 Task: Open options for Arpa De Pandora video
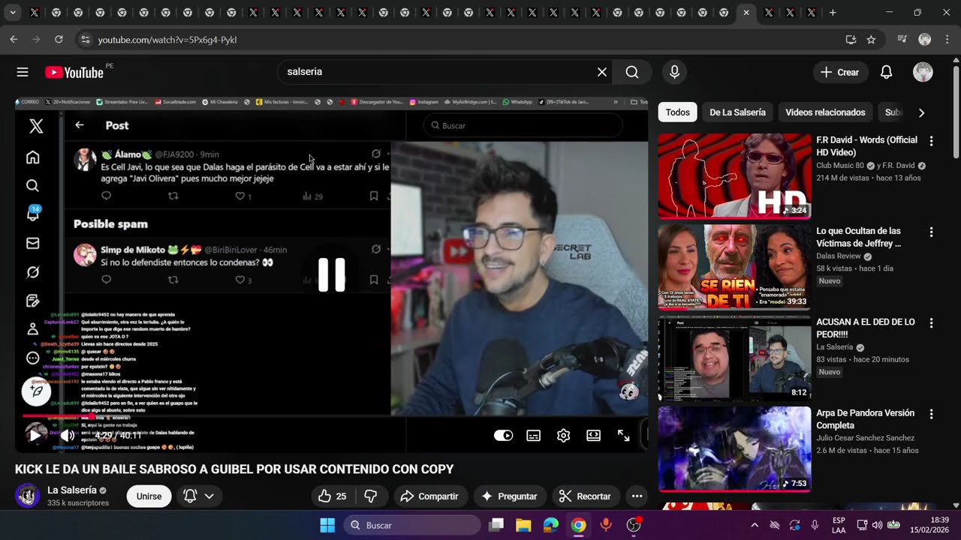click(931, 414)
